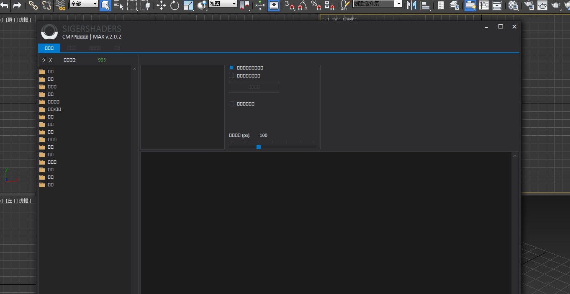This screenshot has height=294, width=570.
Task: Open the [顶] top viewport label menu
Action: click(x=10, y=20)
